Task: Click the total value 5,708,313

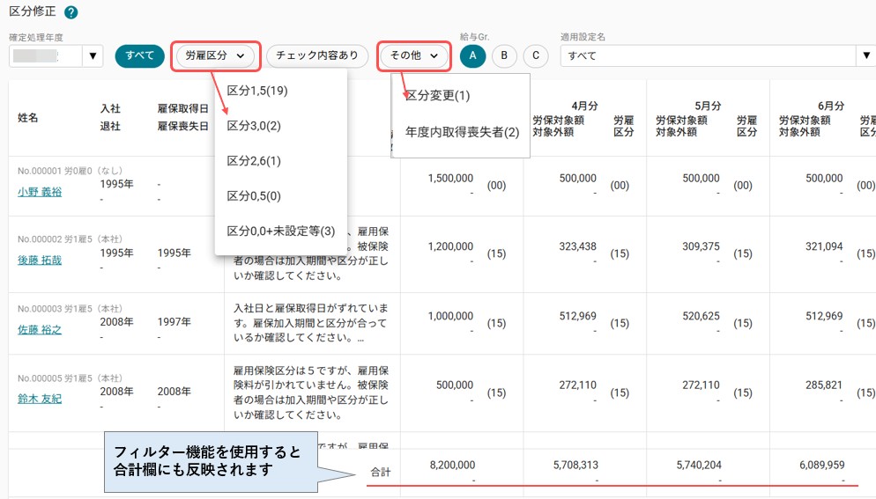Action: (x=575, y=465)
